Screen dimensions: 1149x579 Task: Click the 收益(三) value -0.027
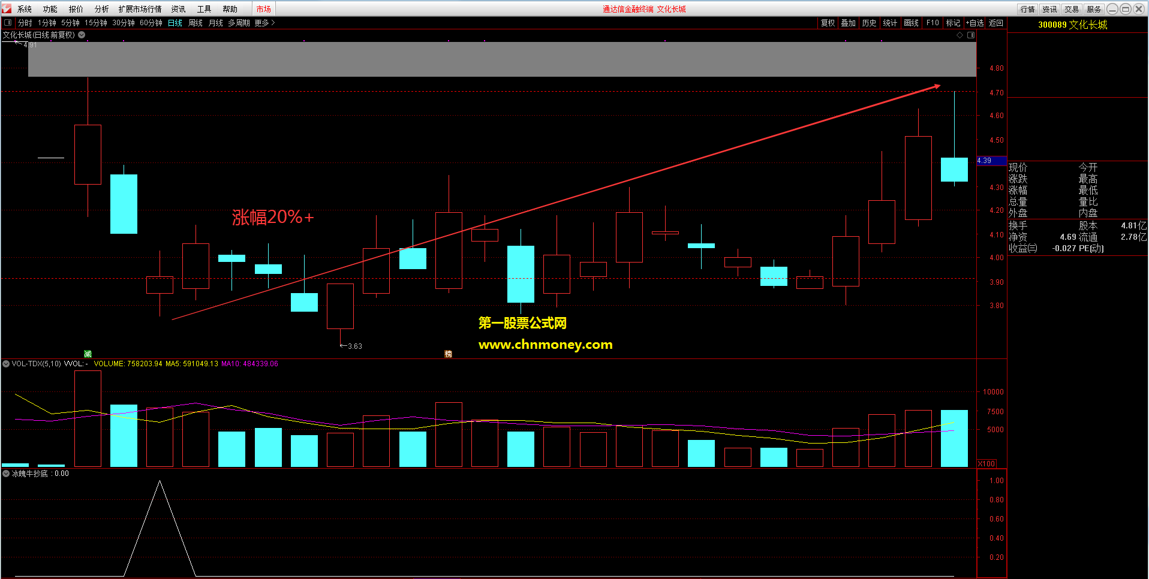[1064, 248]
